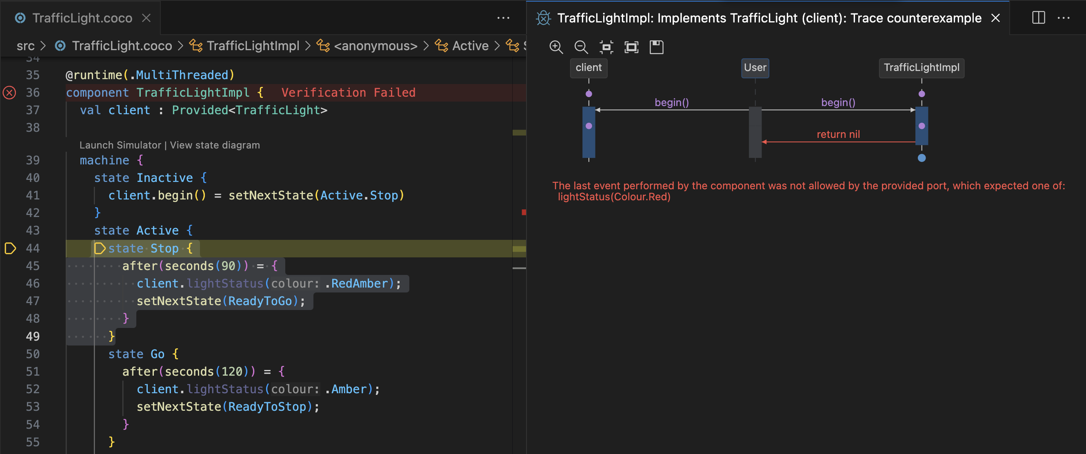Close the TrafficLight.coco tab
The width and height of the screenshot is (1086, 454).
[x=146, y=18]
